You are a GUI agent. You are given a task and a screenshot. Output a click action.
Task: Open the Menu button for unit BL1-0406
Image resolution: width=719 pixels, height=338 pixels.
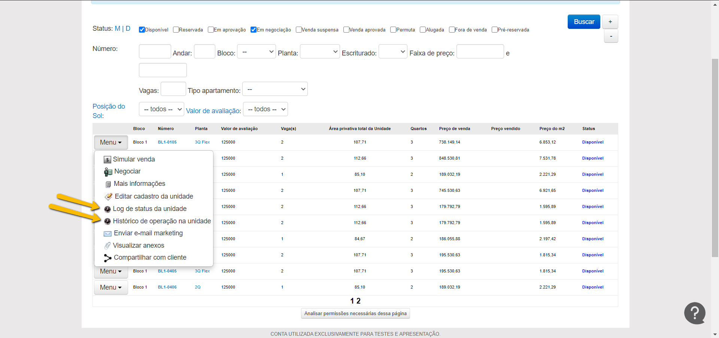[x=111, y=287]
